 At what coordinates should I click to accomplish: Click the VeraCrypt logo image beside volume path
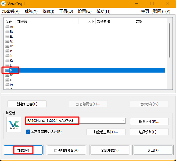(x=14, y=125)
